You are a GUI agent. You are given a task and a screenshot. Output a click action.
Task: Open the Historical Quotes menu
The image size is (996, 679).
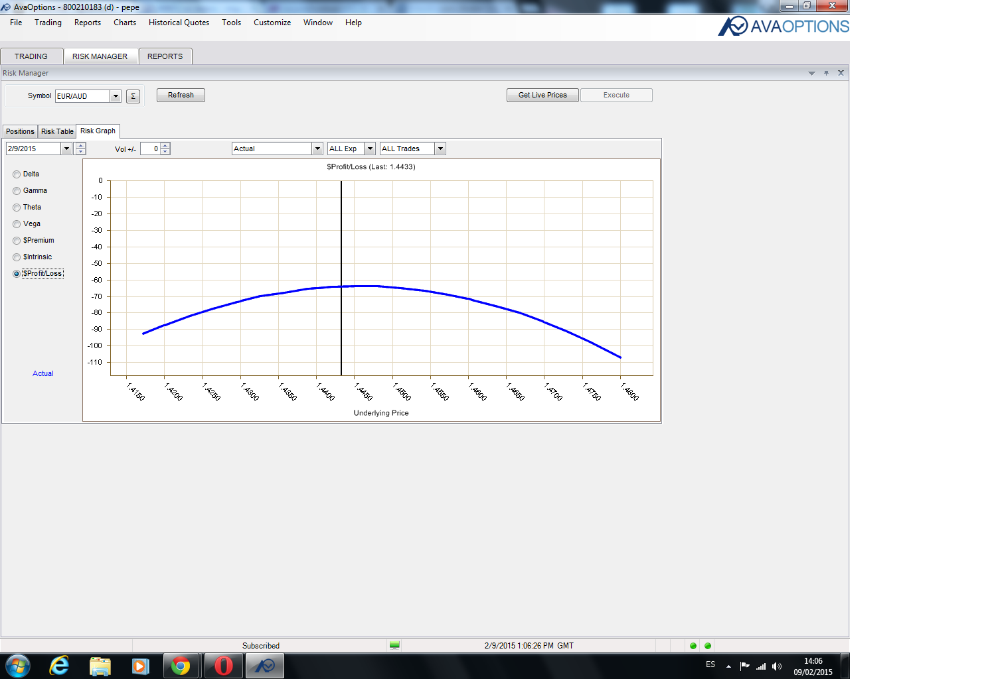(x=179, y=23)
